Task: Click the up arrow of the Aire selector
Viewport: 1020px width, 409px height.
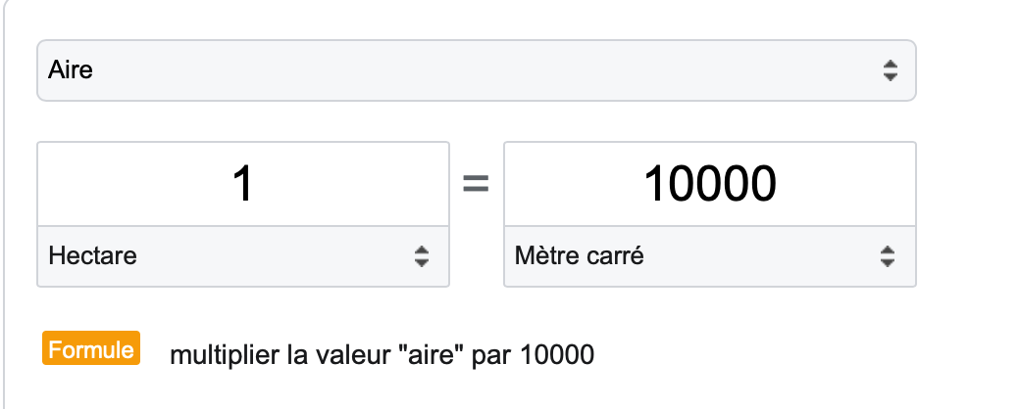Action: click(890, 64)
